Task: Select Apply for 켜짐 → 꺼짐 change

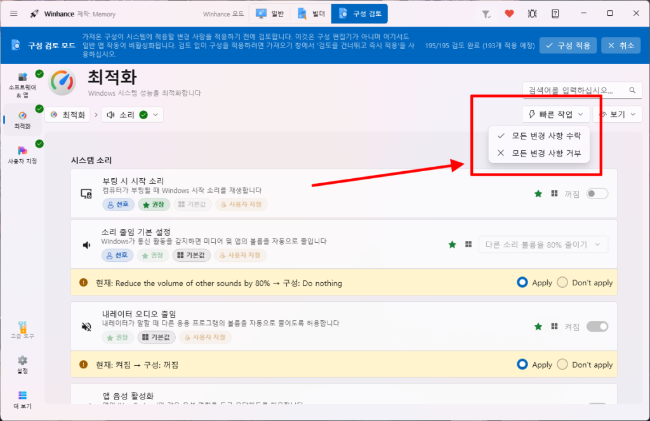Action: 522,365
